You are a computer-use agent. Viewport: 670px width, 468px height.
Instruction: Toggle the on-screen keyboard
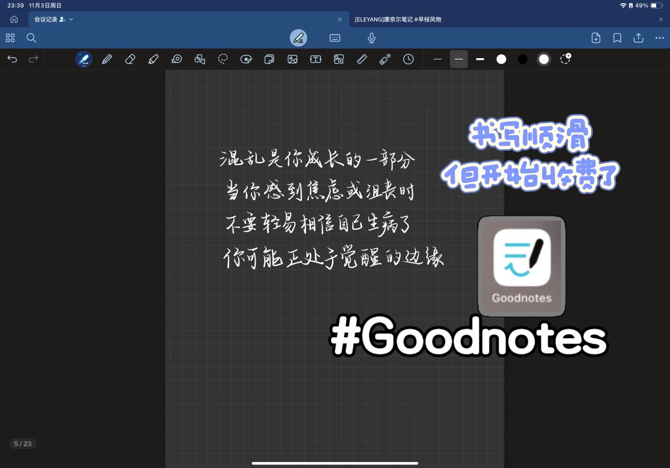335,38
